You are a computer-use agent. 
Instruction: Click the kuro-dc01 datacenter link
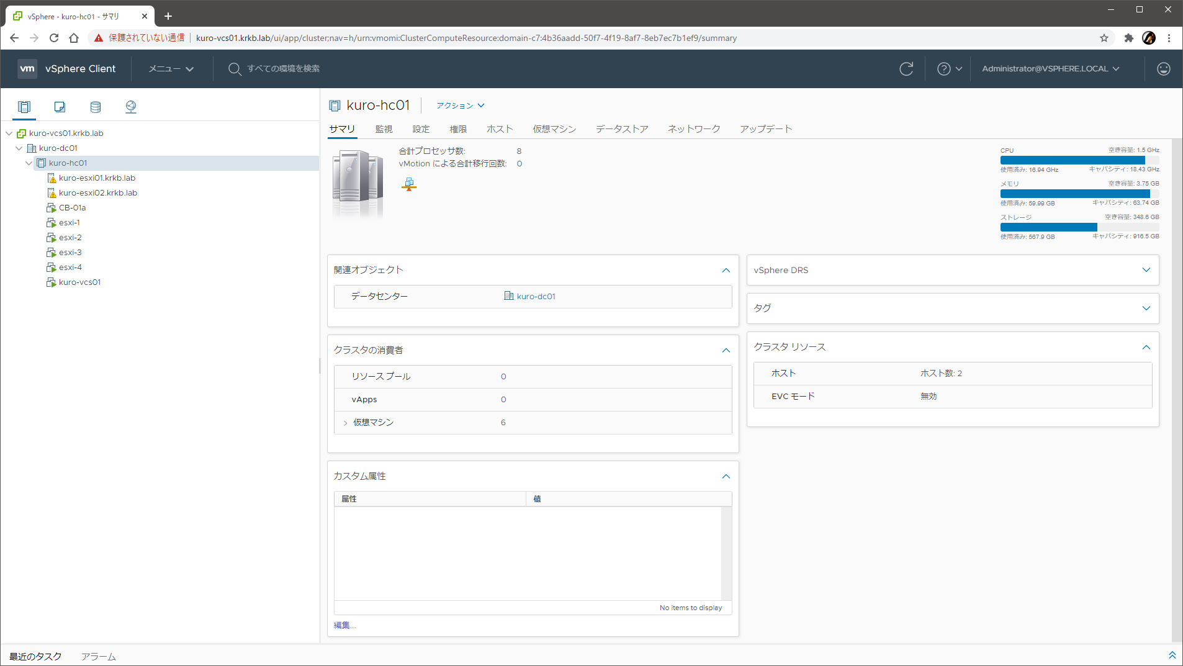click(x=536, y=297)
